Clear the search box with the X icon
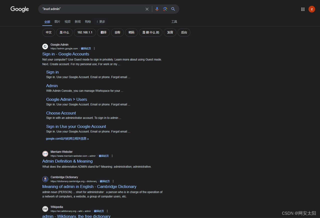The height and width of the screenshot is (218, 320). (x=147, y=9)
